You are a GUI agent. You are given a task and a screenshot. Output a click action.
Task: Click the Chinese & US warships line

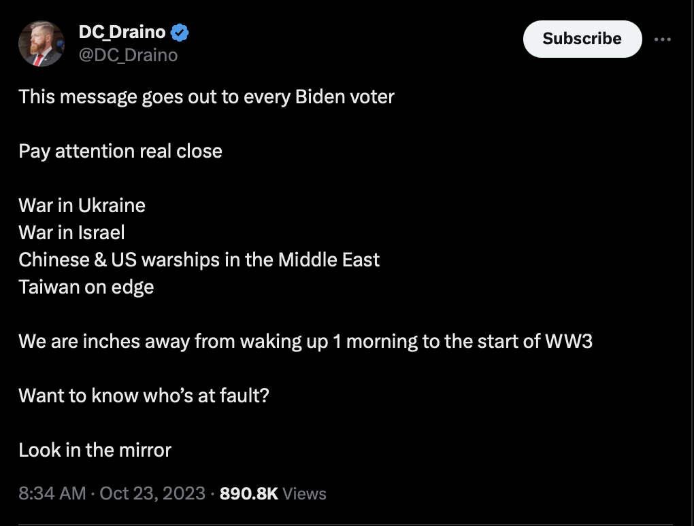199,260
